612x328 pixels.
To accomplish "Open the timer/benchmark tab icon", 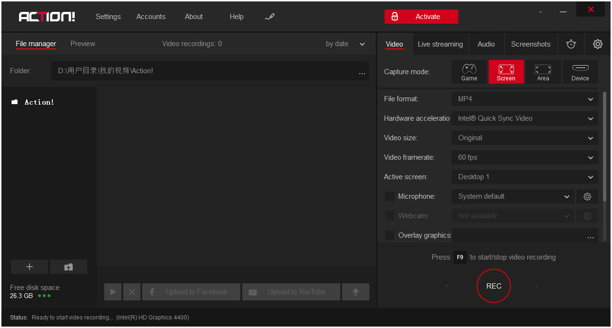I will pos(571,44).
